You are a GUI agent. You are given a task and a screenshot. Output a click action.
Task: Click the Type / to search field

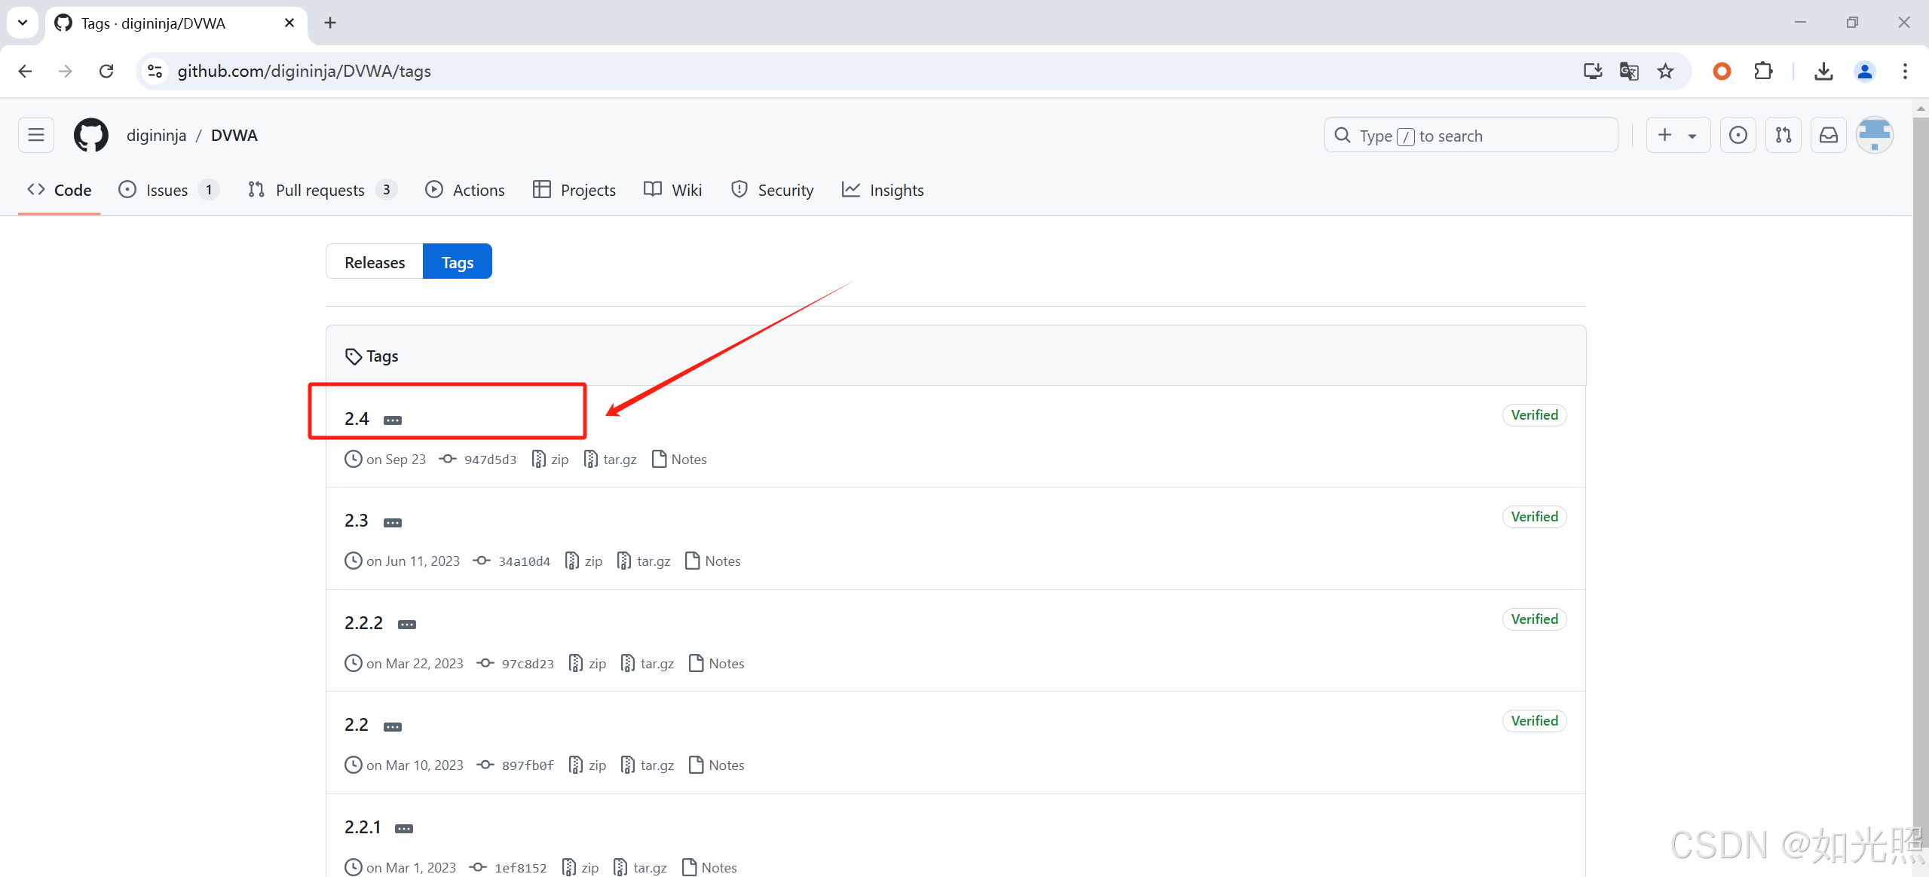[1470, 136]
